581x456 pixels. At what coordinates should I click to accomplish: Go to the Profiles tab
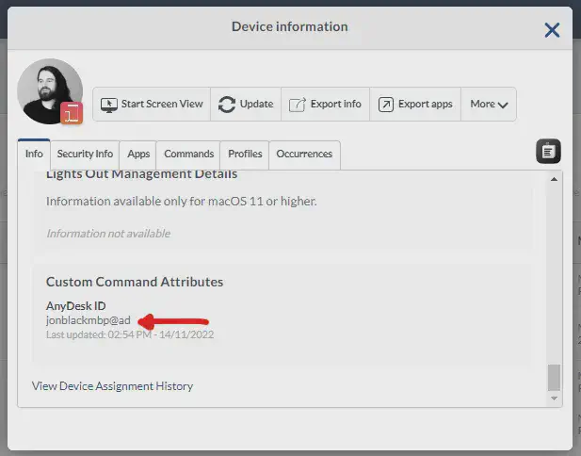(x=245, y=154)
